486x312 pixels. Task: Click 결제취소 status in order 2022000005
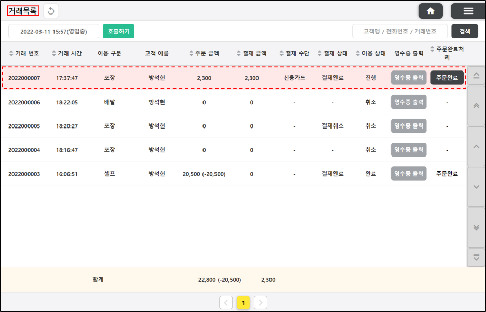pyautogui.click(x=333, y=125)
